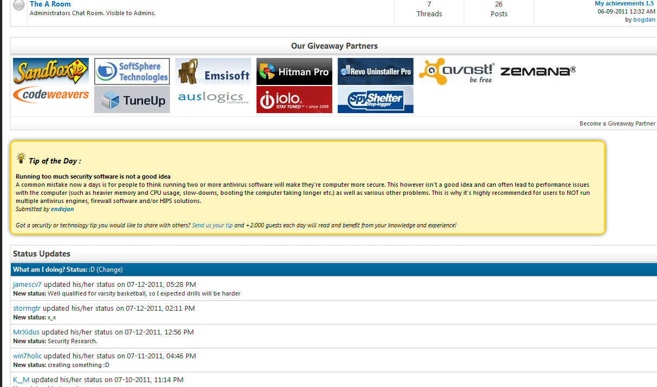
Task: Click the Status Updates heading
Action: click(42, 253)
